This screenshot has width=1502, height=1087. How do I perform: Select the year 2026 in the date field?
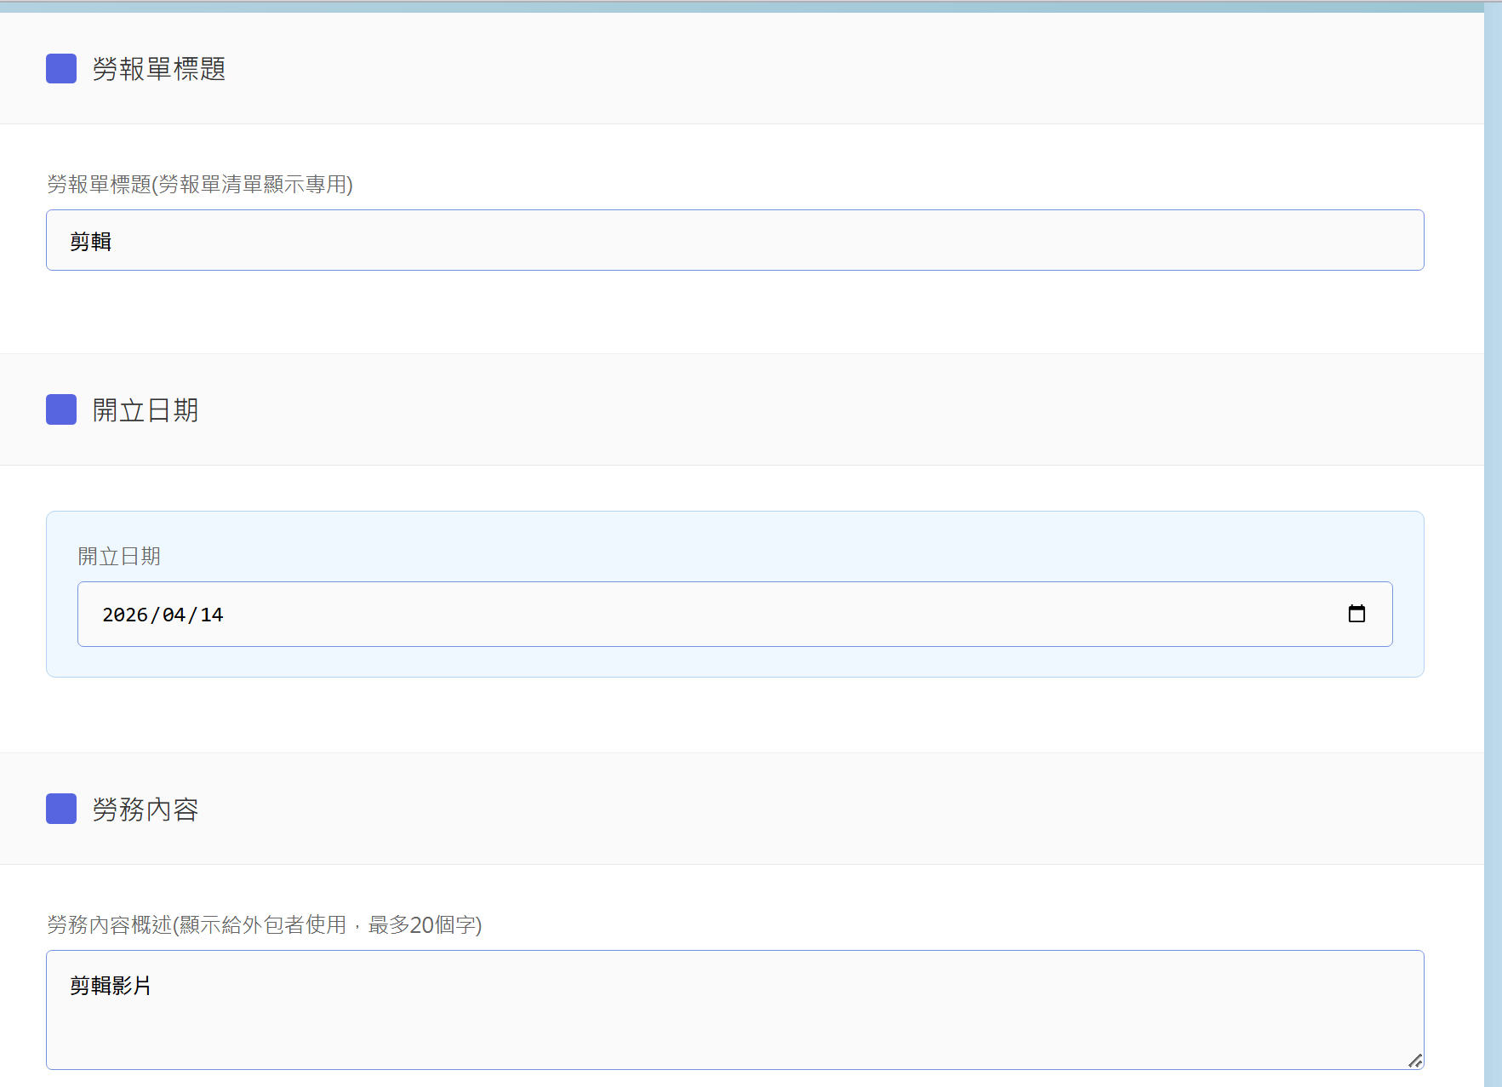[x=124, y=615]
